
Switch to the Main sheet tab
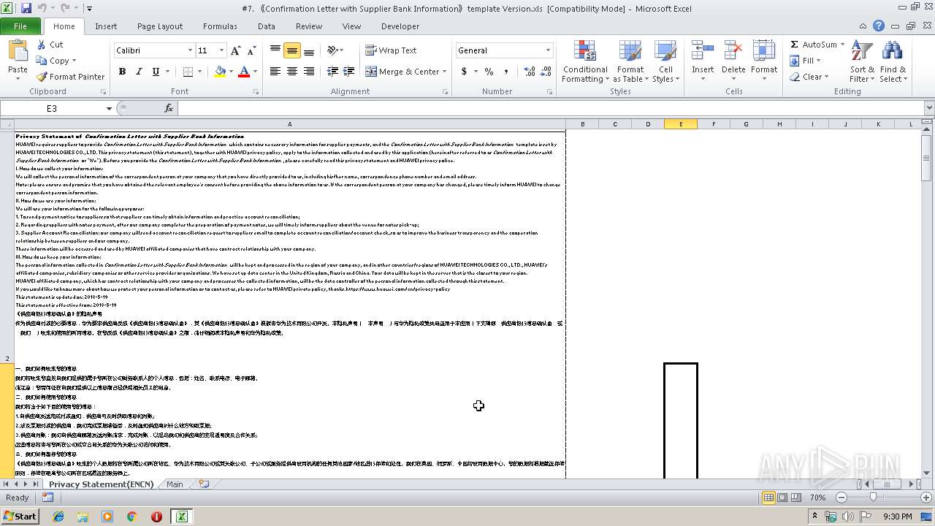coord(175,484)
